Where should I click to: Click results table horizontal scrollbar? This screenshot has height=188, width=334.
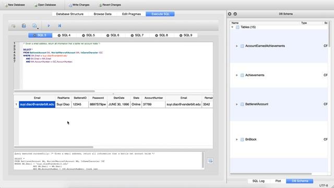pyautogui.click(x=53, y=147)
